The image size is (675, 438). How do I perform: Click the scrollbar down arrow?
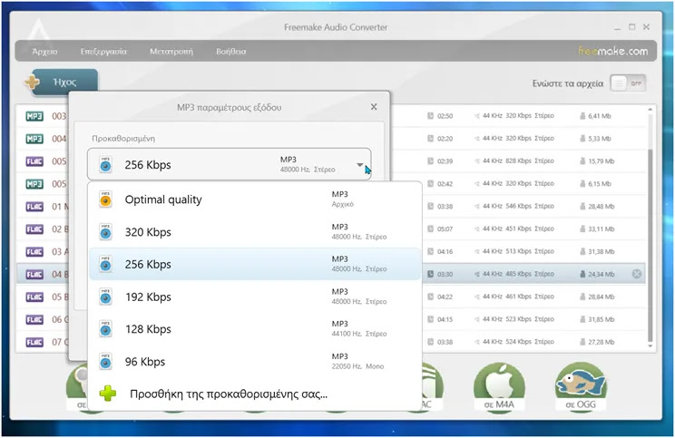[650, 346]
